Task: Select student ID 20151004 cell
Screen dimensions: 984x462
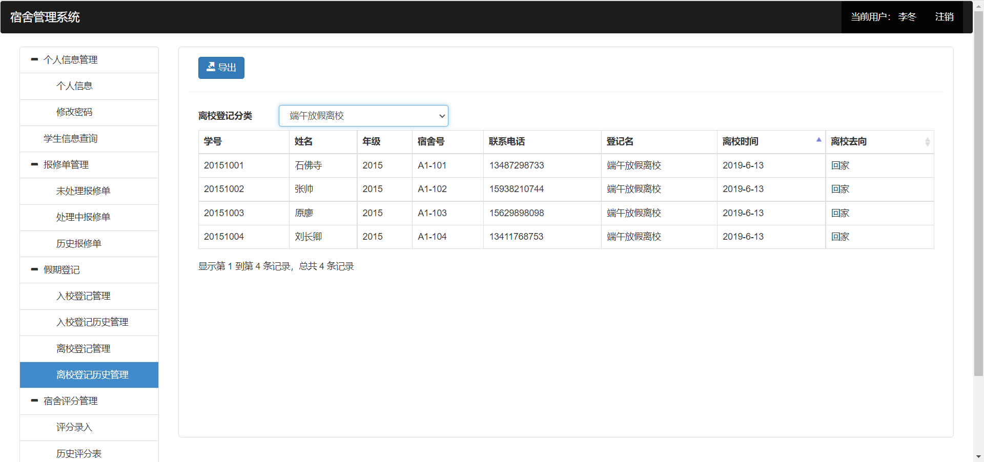Action: point(243,237)
